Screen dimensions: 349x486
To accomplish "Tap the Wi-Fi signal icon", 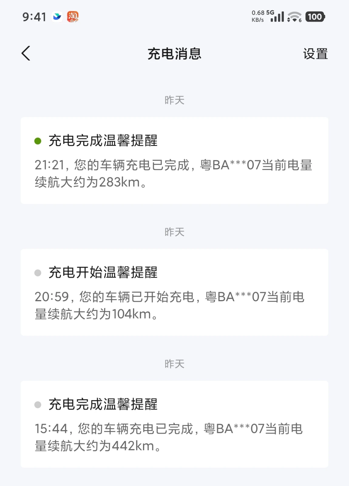I will tap(294, 17).
